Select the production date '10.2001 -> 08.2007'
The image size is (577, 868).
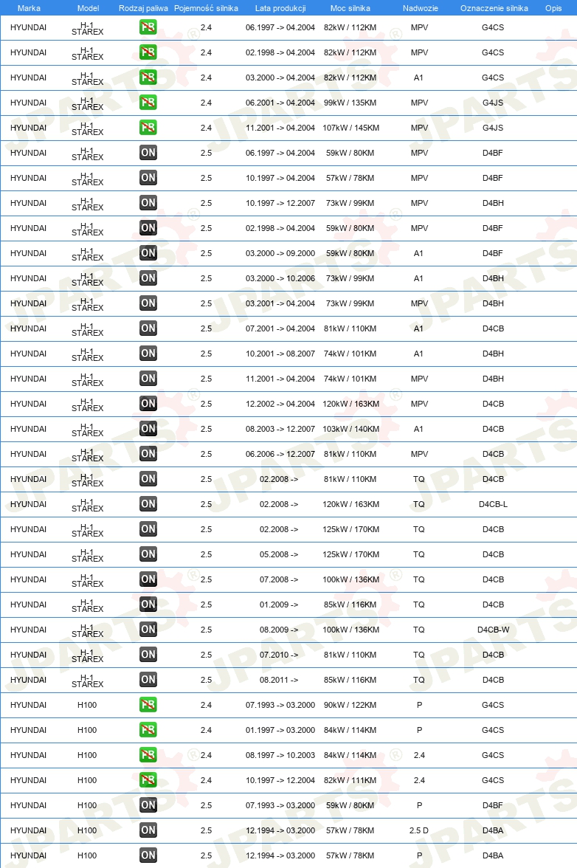[280, 354]
